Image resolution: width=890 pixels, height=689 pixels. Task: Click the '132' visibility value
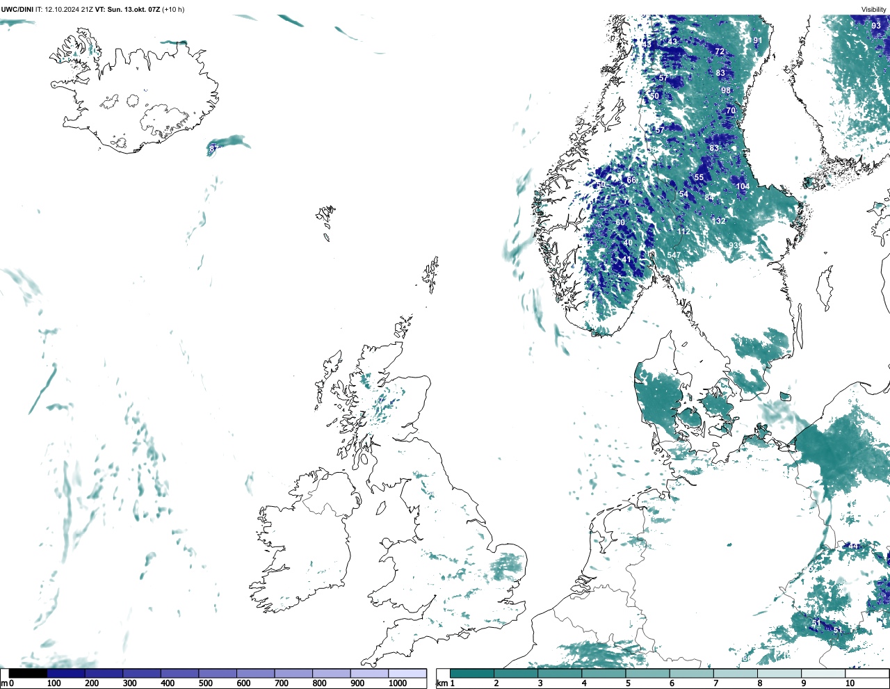click(x=718, y=221)
